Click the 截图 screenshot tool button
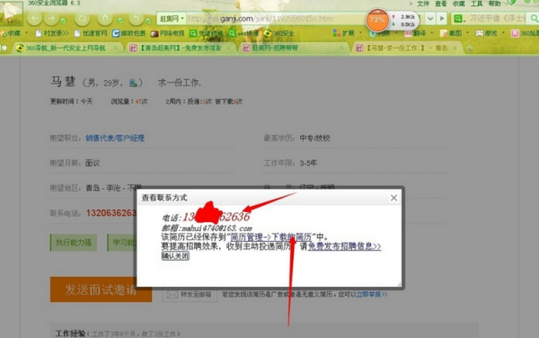Screen dimensions: 539x338 pyautogui.click(x=451, y=33)
